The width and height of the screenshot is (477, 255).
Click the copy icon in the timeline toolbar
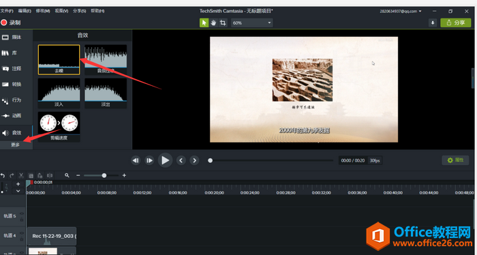click(31, 176)
